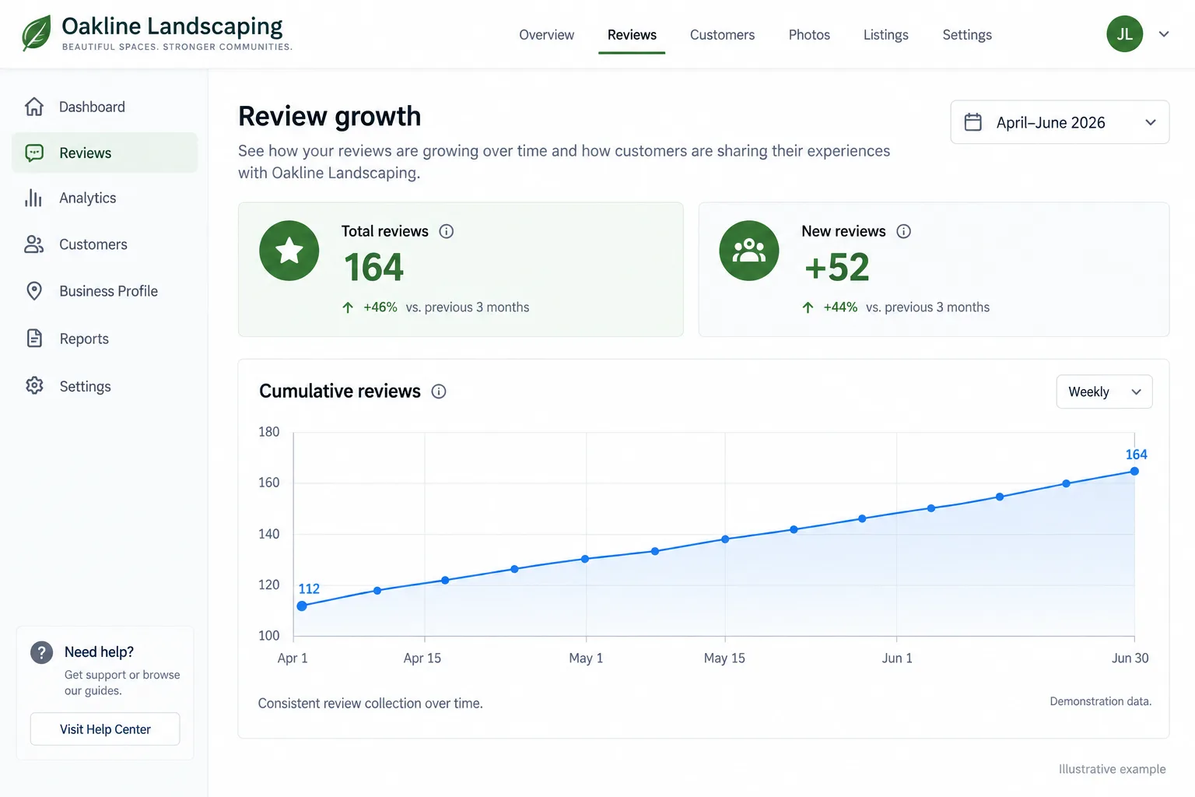Click the Reports document icon
The height and width of the screenshot is (797, 1195).
point(34,338)
